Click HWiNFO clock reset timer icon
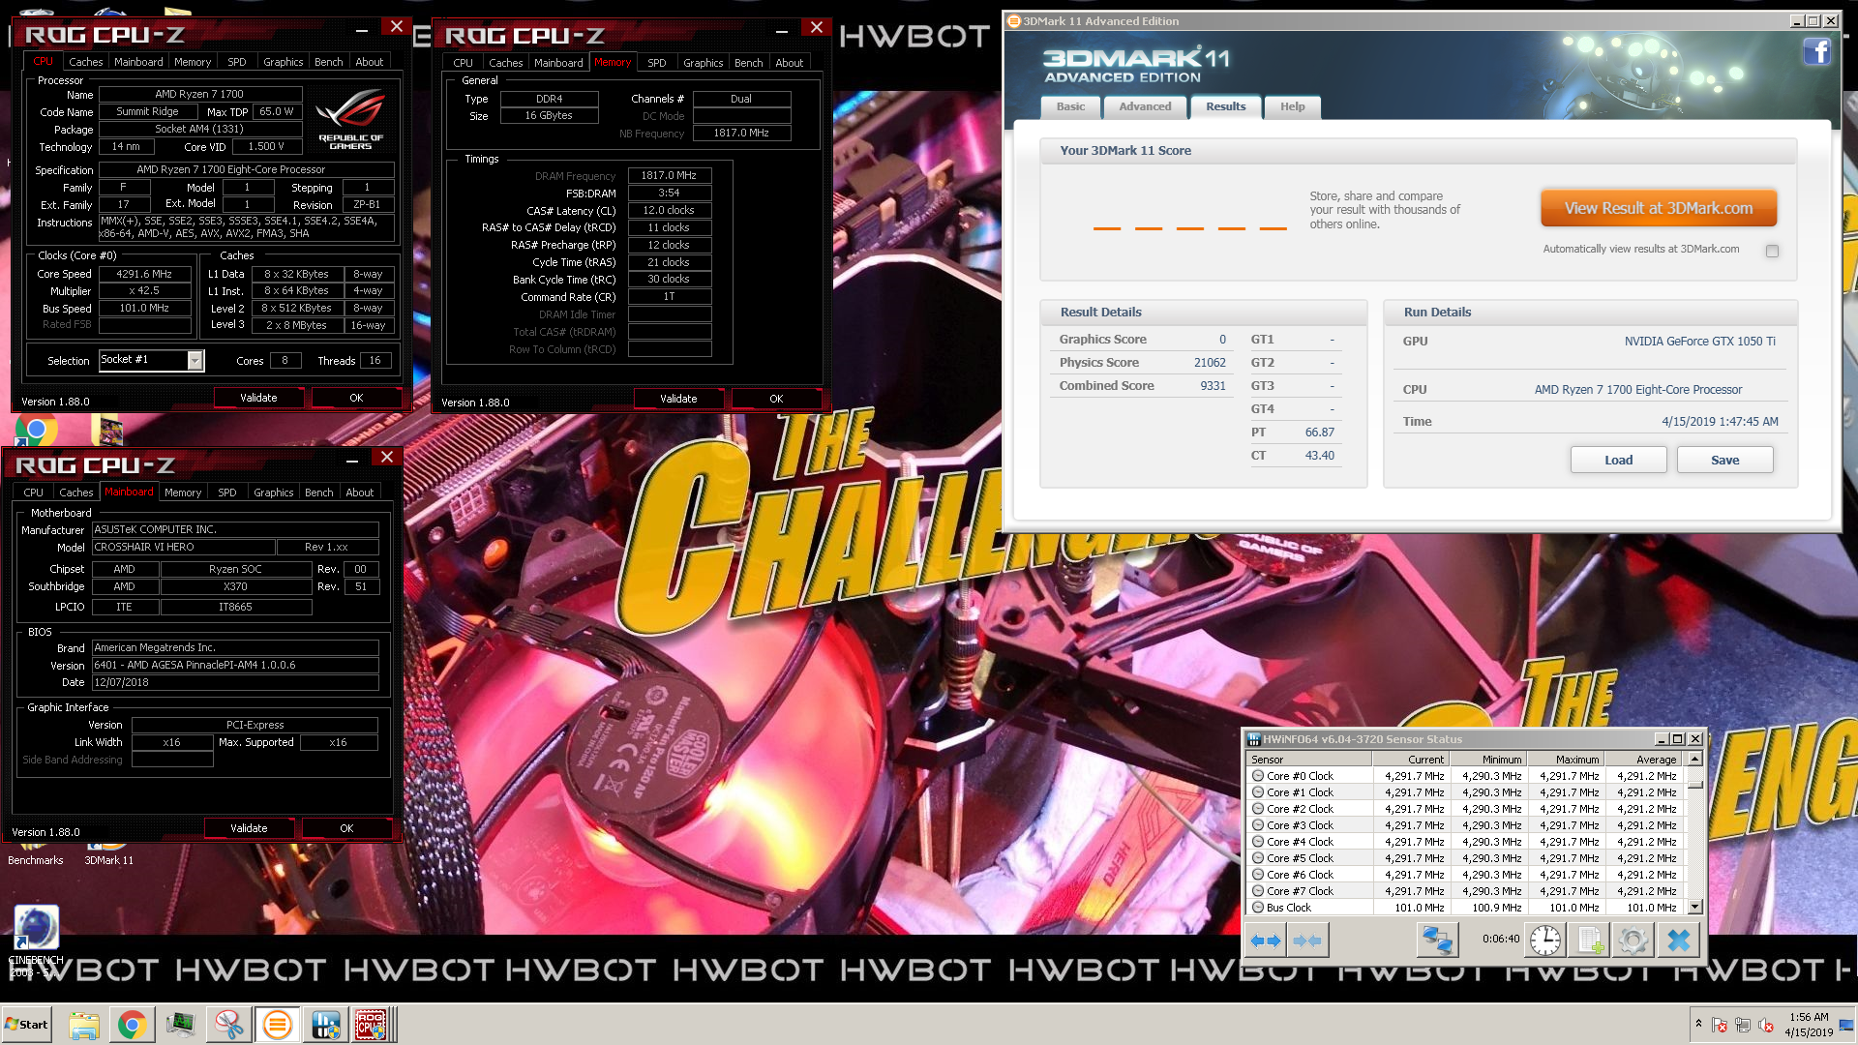 tap(1545, 940)
